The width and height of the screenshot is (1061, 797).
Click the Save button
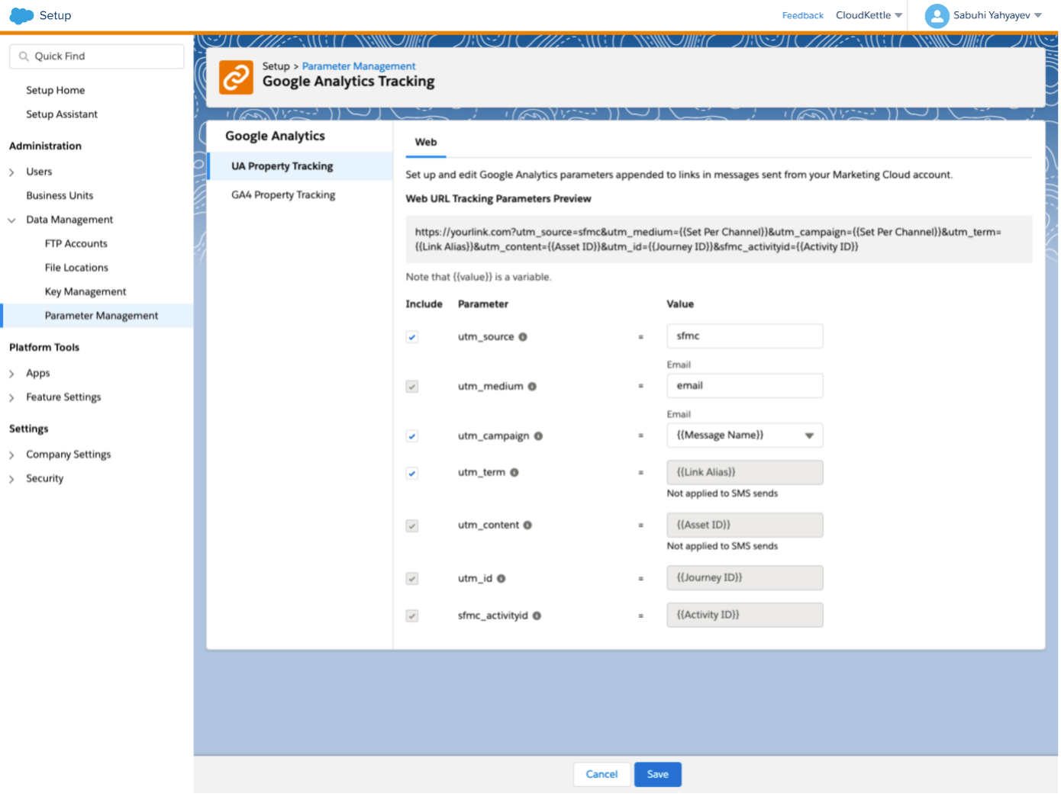pyautogui.click(x=658, y=775)
